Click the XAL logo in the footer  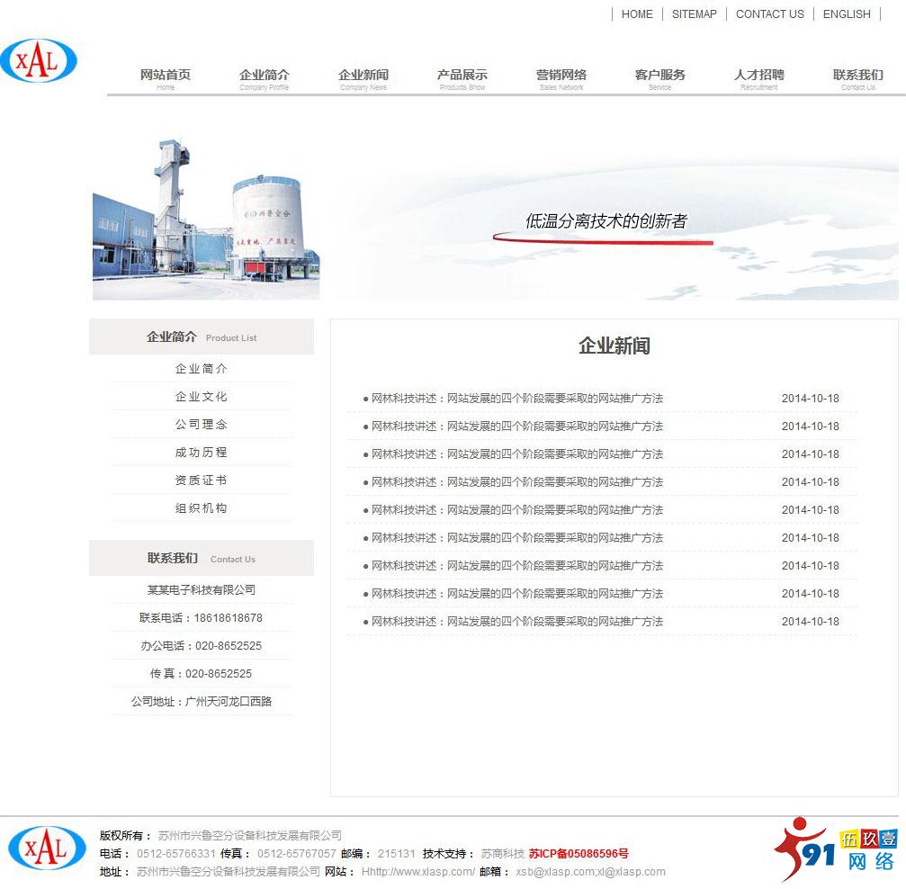[x=47, y=849]
